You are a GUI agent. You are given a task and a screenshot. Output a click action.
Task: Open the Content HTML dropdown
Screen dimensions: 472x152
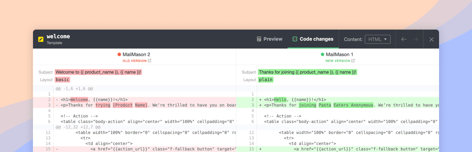click(378, 39)
